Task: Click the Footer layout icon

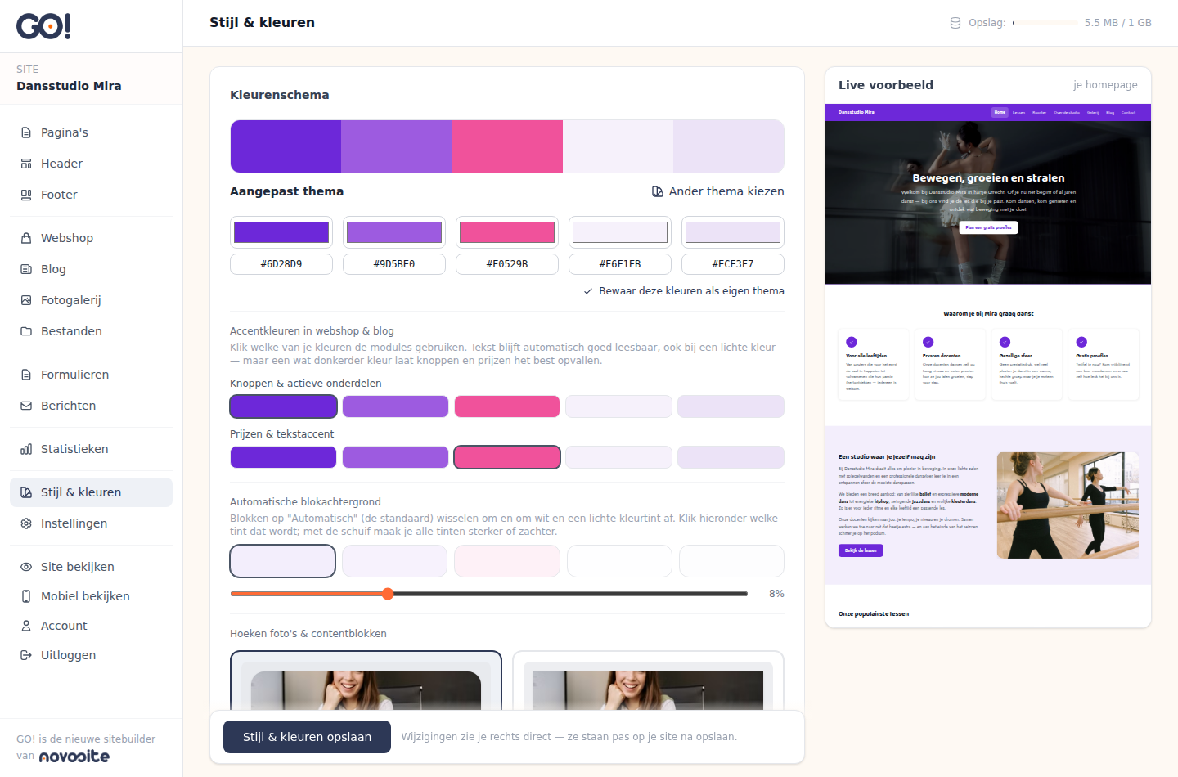Action: tap(26, 195)
